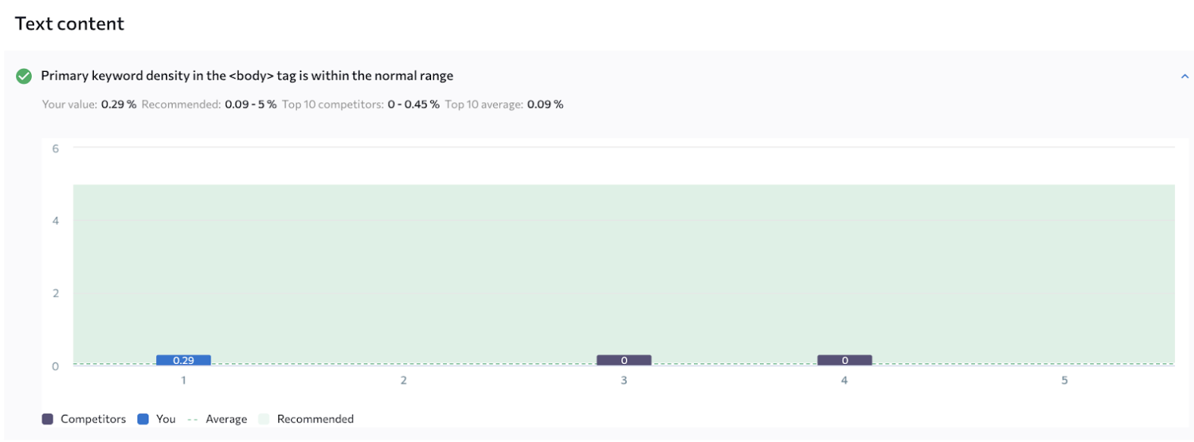Click the Text content section title
The width and height of the screenshot is (1194, 442).
pyautogui.click(x=70, y=23)
